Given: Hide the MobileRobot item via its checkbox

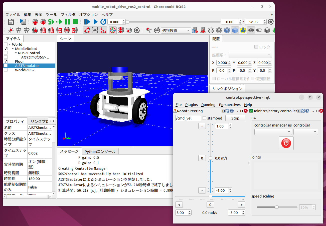Looking at the screenshot, I should pos(6,48).
